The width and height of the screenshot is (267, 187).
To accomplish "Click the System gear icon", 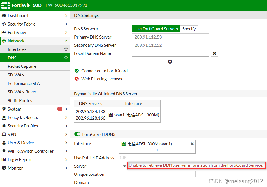I will tap(4, 109).
